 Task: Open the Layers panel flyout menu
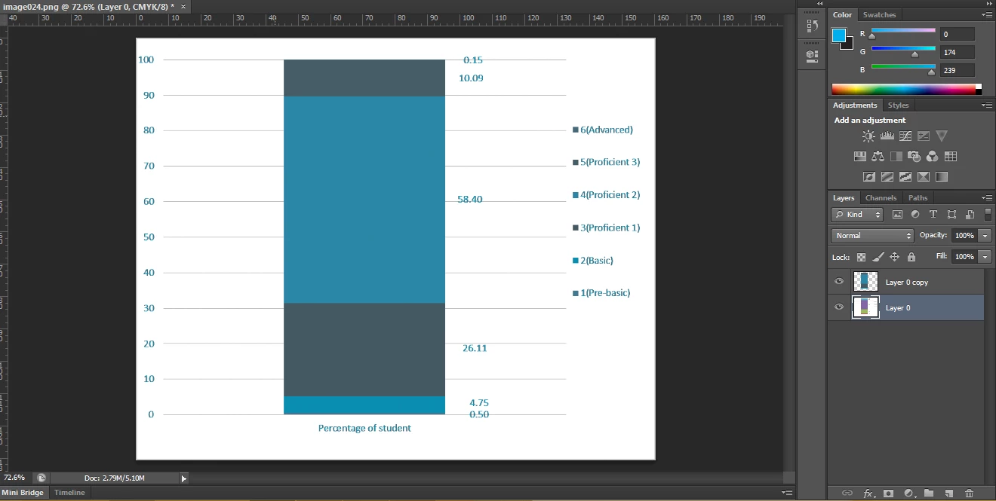pyautogui.click(x=987, y=198)
